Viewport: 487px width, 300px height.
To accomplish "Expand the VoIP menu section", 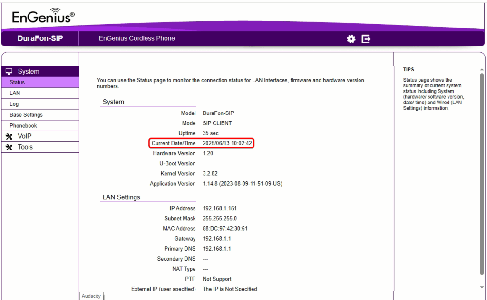I will (x=40, y=136).
